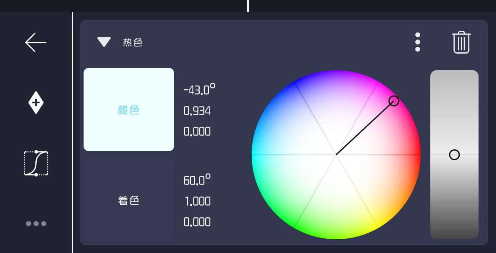
Task: Click the -43.0° hue value
Action: pos(199,89)
